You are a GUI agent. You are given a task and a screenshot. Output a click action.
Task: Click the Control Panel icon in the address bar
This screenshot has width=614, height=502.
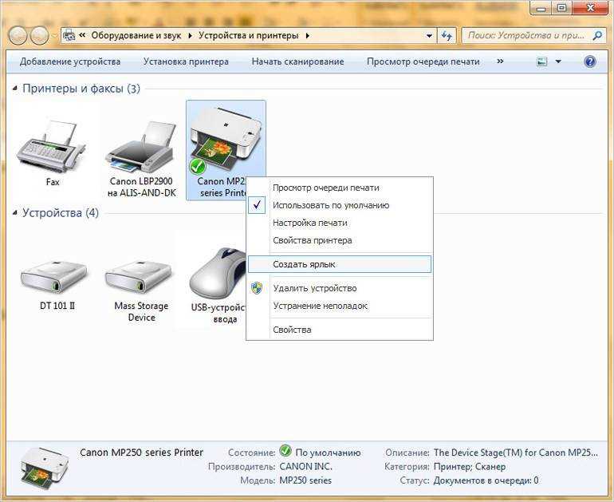point(69,35)
